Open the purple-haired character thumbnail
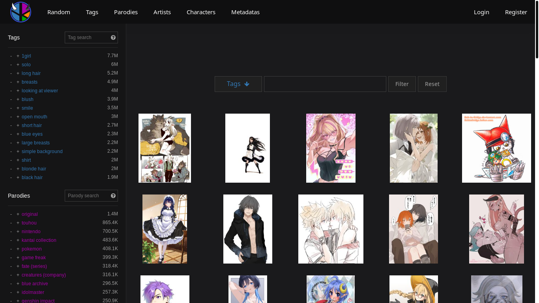Image resolution: width=539 pixels, height=303 pixels. [165, 289]
